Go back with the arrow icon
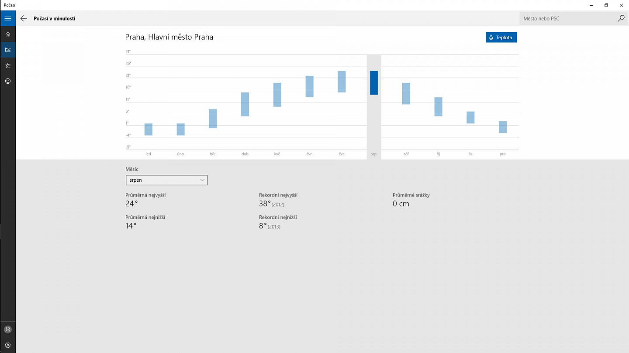The height and width of the screenshot is (353, 629). tap(24, 18)
